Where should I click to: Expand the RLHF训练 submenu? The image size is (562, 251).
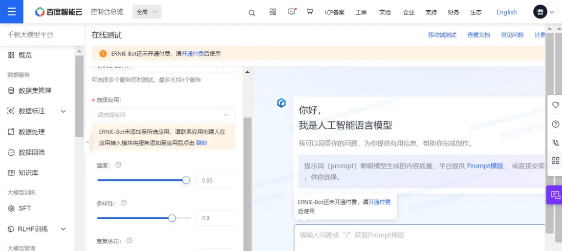click(x=63, y=229)
